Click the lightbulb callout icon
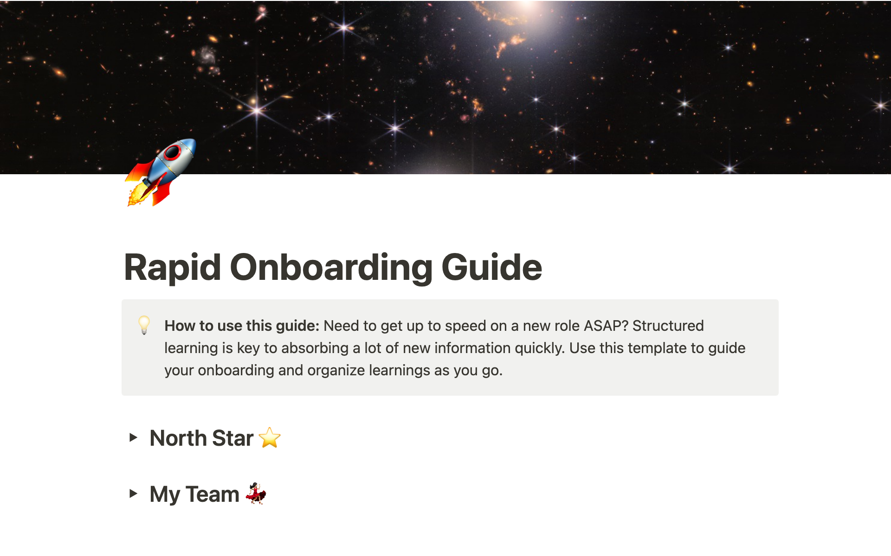This screenshot has height=556, width=891. (143, 324)
